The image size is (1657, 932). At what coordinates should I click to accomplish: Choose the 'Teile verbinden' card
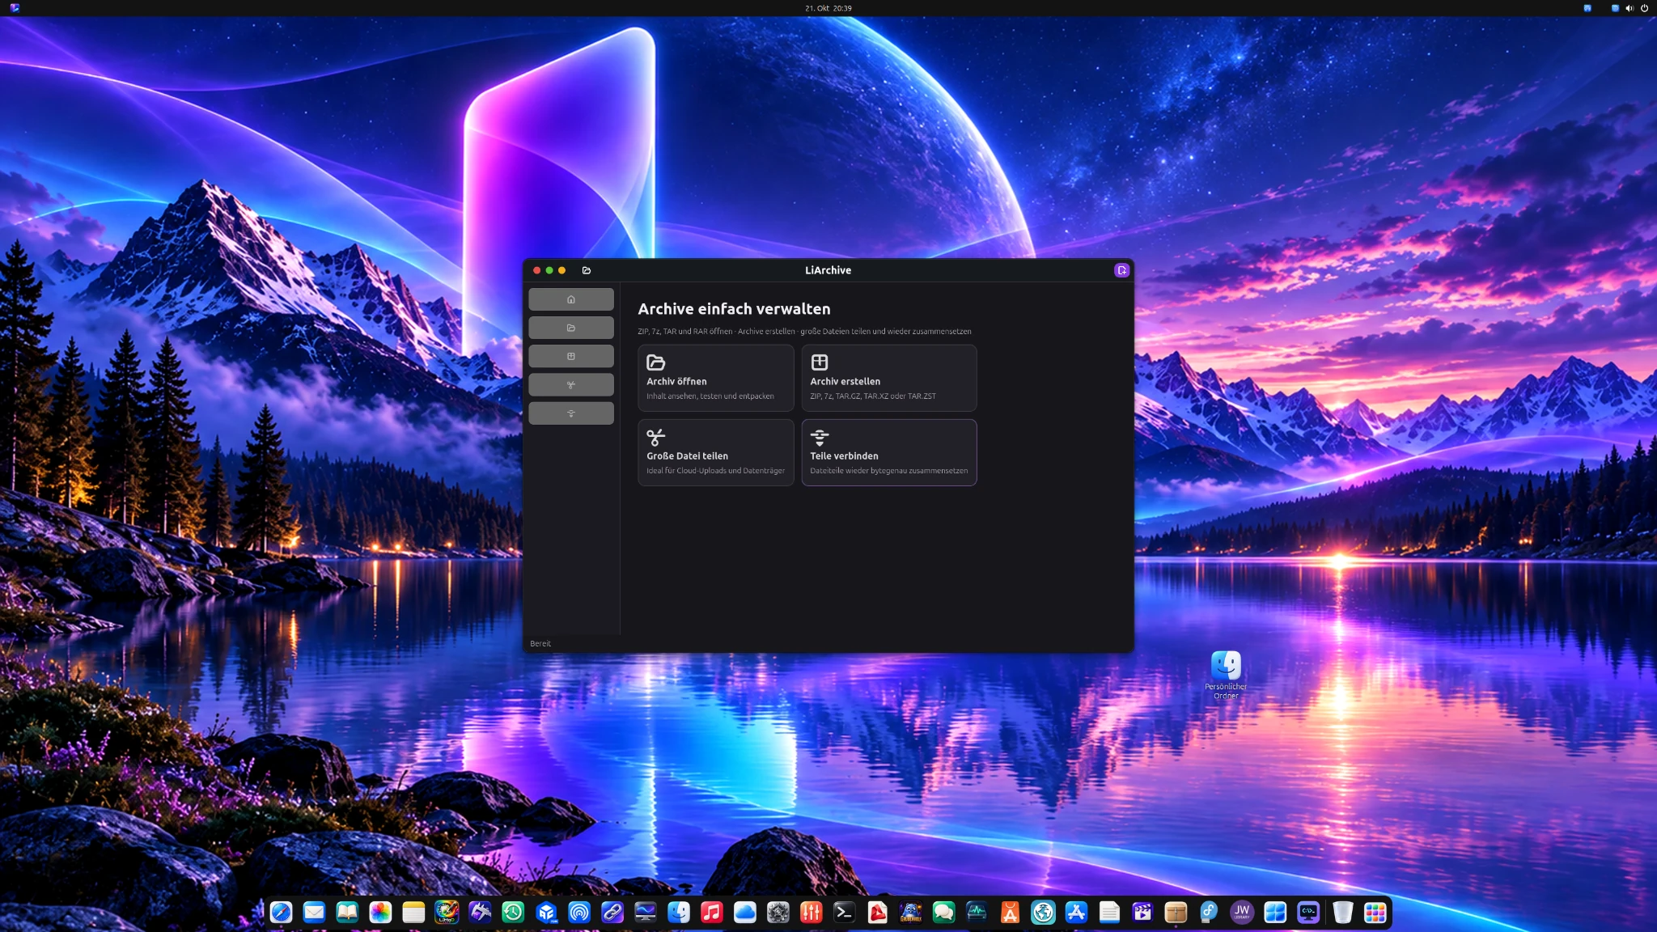(x=889, y=452)
